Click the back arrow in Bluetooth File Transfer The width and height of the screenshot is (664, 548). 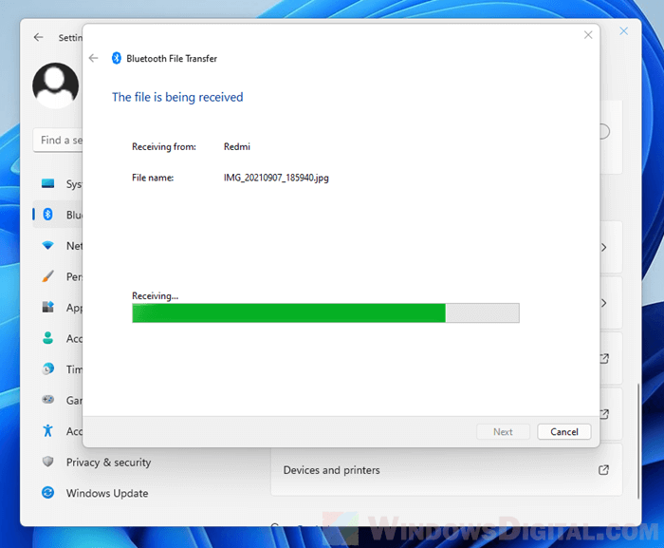click(x=93, y=58)
